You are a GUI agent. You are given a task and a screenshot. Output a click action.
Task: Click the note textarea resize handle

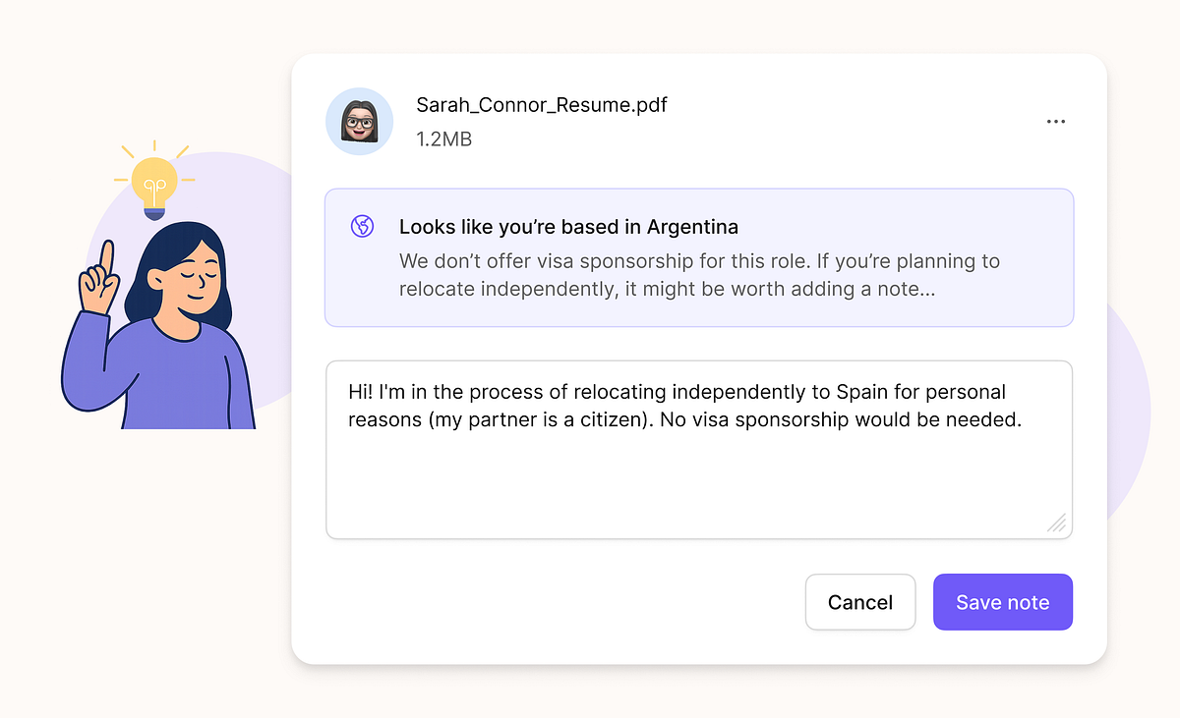tap(1057, 524)
